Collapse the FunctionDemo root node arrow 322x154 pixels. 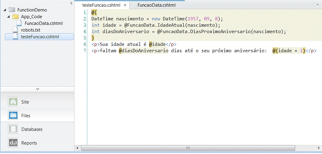[x=5, y=10]
